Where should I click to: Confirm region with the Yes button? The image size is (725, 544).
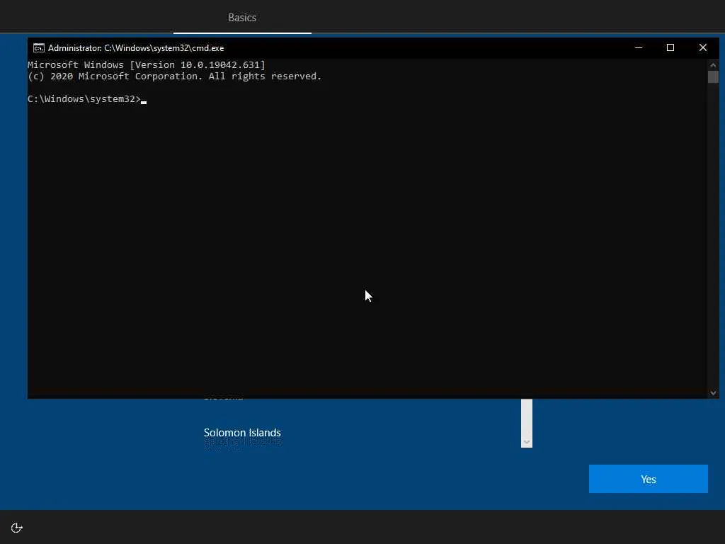click(649, 479)
